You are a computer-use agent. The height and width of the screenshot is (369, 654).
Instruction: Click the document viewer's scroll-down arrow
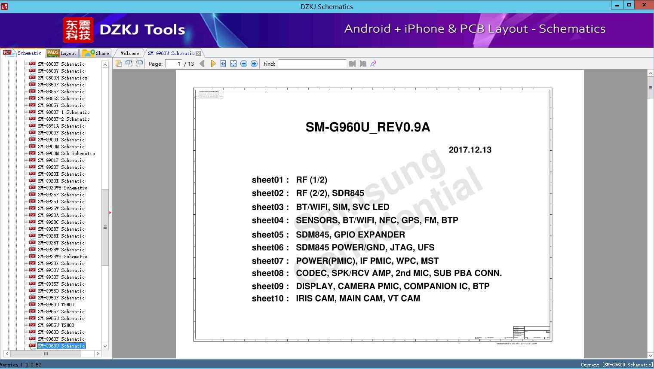pyautogui.click(x=651, y=355)
